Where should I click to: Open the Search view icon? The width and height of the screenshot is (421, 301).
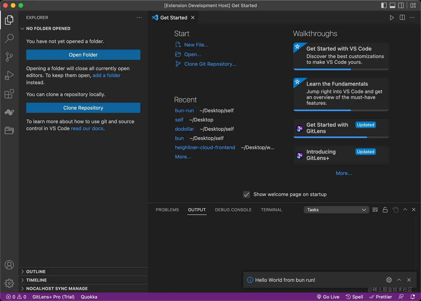tap(9, 38)
